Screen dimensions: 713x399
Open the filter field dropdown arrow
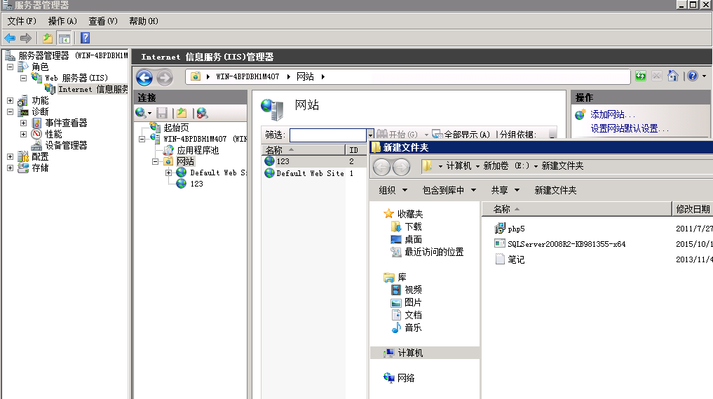pos(370,135)
